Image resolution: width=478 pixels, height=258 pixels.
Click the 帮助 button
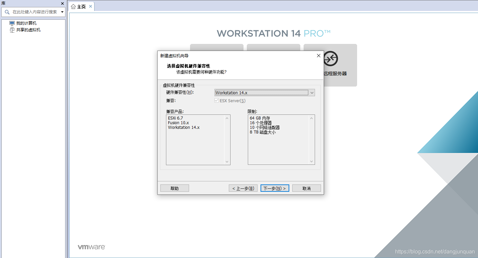(175, 188)
